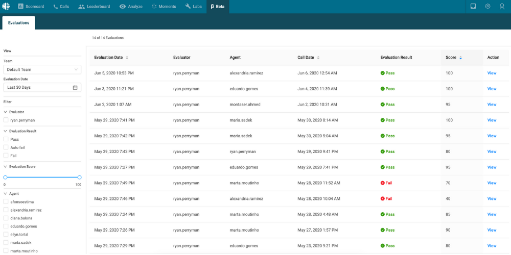Enable the Fail result filter
This screenshot has height=255, width=511.
point(6,156)
